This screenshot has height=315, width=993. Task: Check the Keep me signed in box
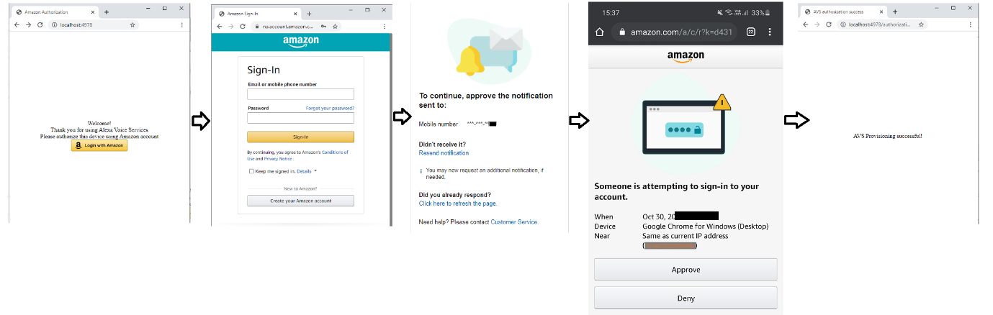[251, 171]
